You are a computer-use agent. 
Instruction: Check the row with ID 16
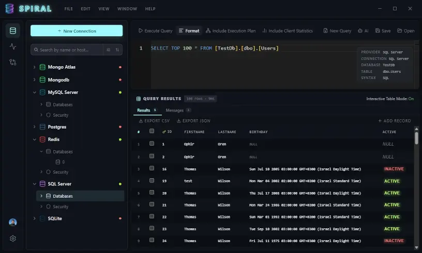pyautogui.click(x=152, y=168)
